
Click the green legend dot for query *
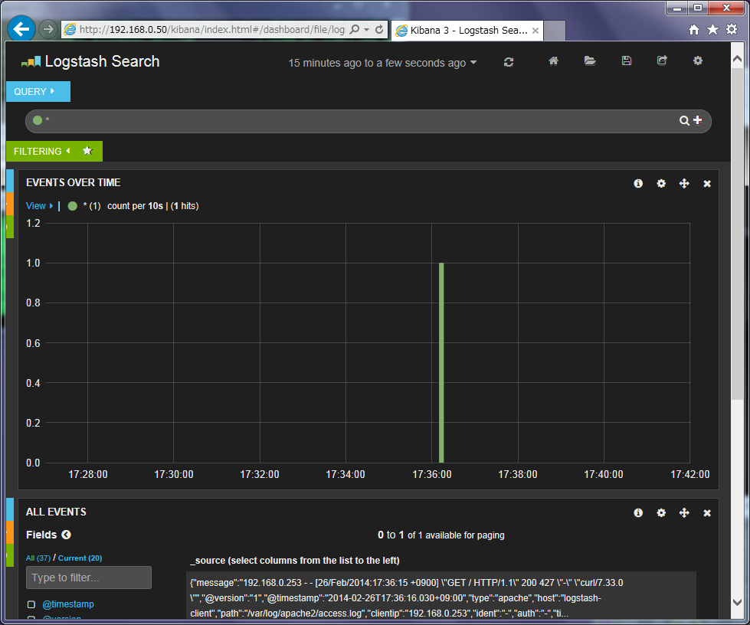(73, 206)
